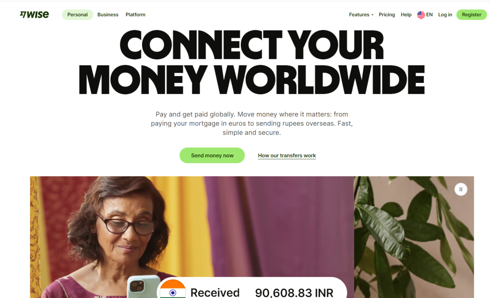Click the India flag icon
This screenshot has height=298, width=490.
point(173,289)
